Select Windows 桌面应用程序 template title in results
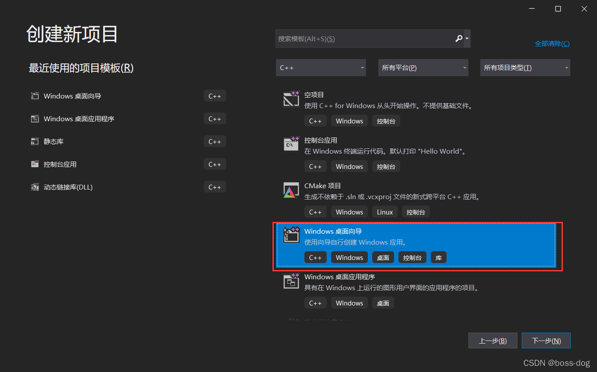The image size is (597, 372). [x=340, y=277]
